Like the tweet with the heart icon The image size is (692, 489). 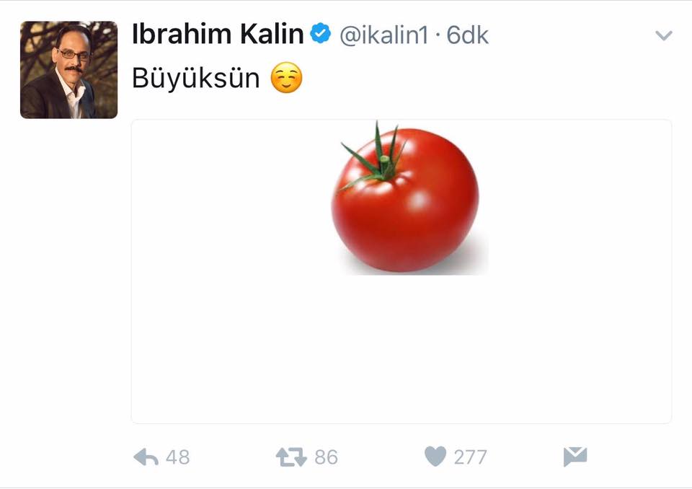[x=435, y=457]
